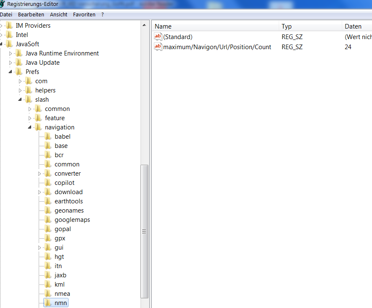Image resolution: width=372 pixels, height=308 pixels.
Task: Open the Bearbeiten menu
Action: [31, 14]
